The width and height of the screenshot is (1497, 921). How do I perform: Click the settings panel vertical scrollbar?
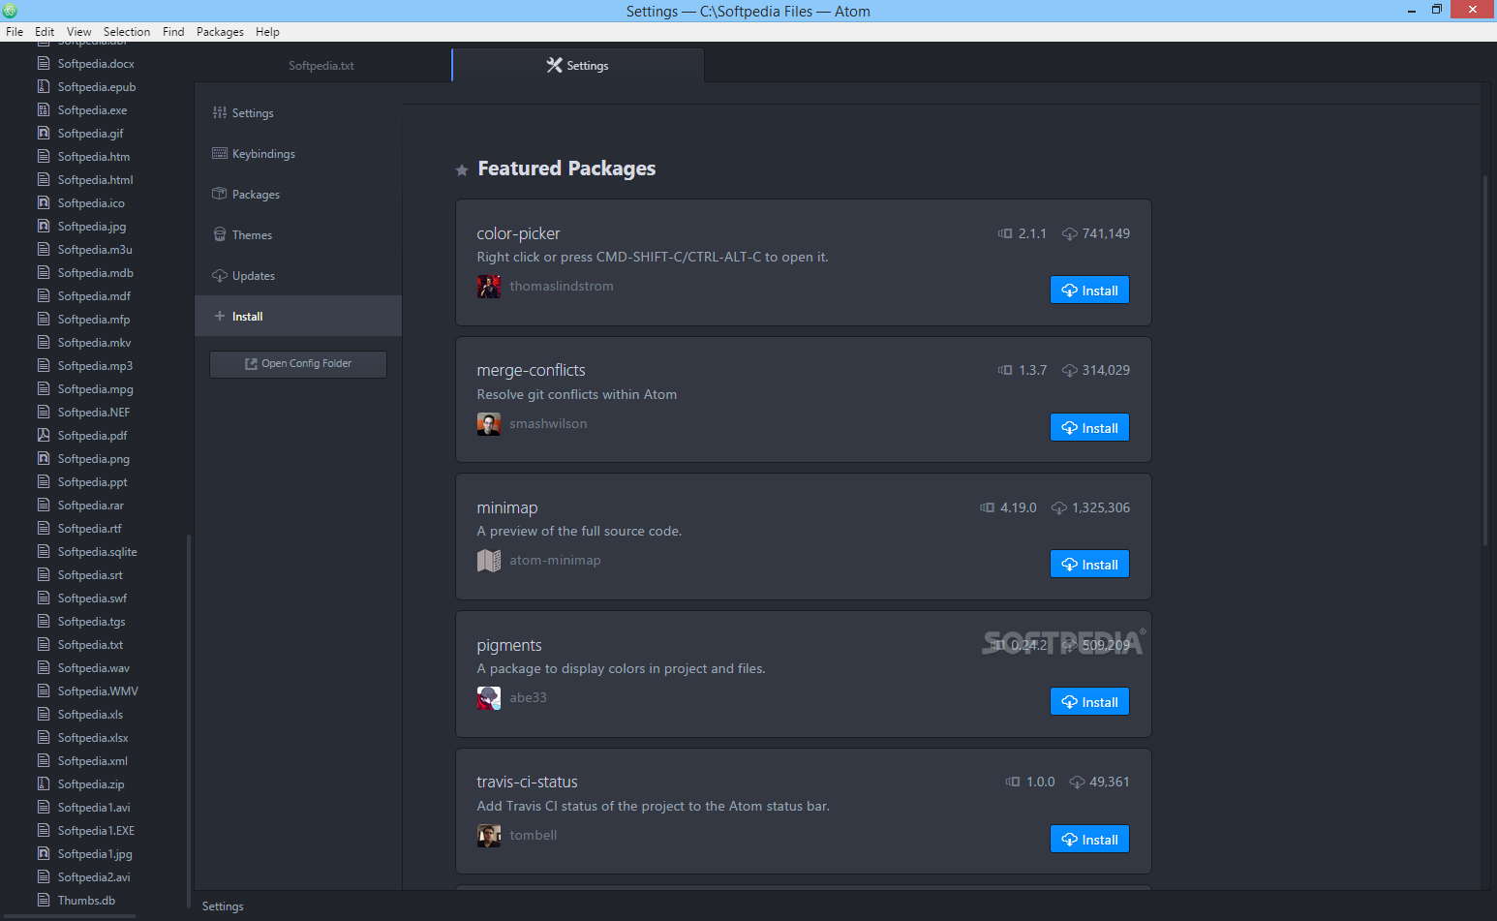(1485, 360)
